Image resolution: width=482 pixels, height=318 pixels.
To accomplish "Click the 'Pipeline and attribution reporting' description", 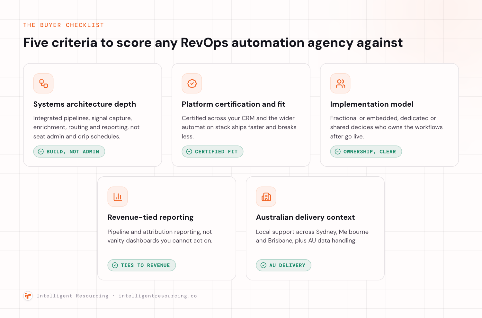I will (x=160, y=236).
